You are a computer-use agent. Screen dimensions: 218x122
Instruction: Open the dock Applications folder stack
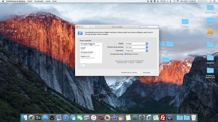point(187,118)
